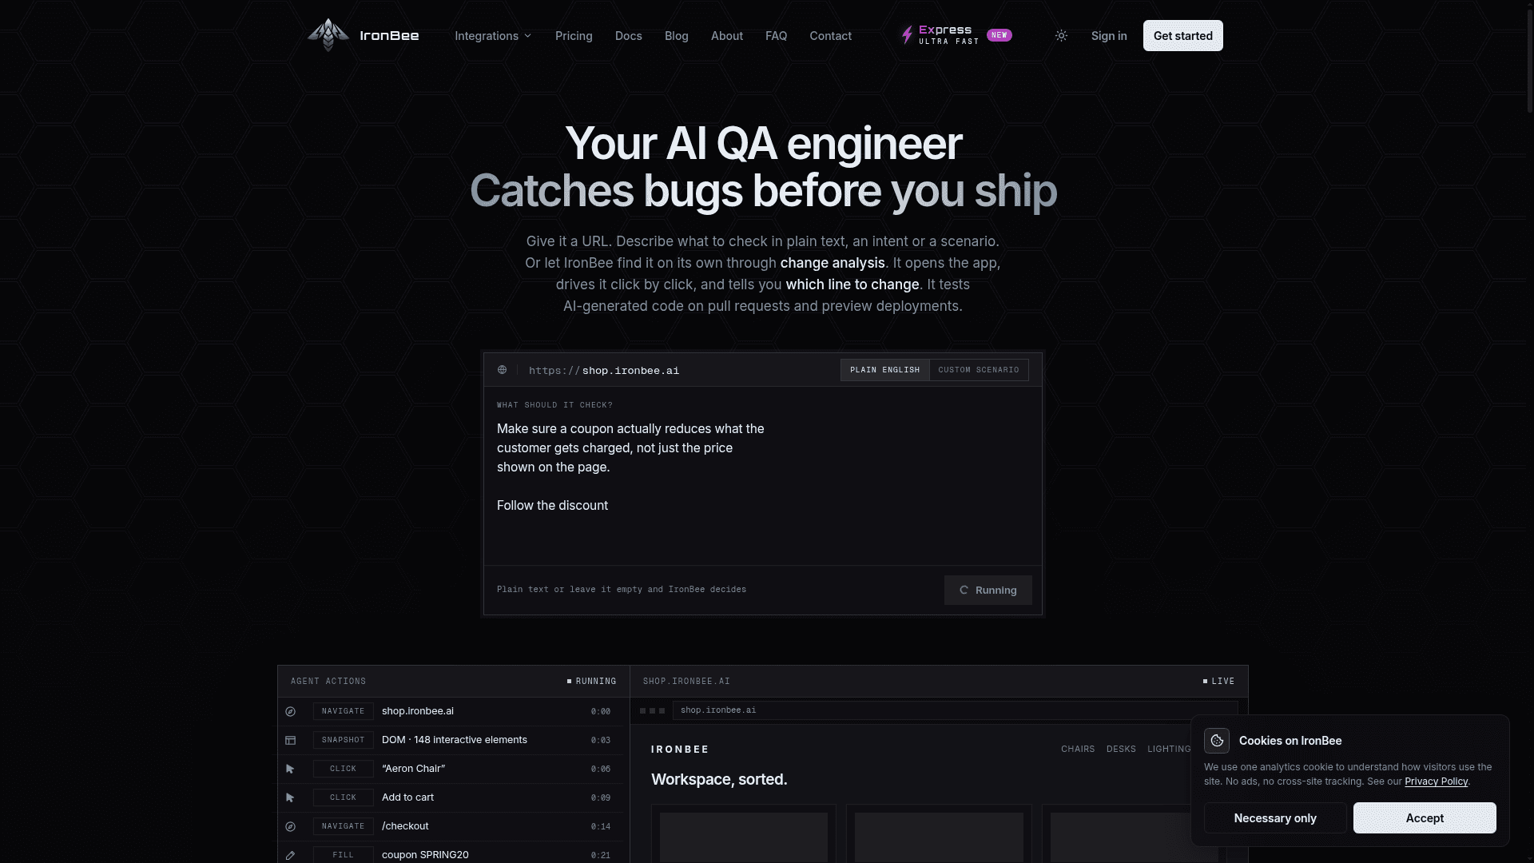Click the LIGHTING link in the shop preview

click(x=1169, y=750)
